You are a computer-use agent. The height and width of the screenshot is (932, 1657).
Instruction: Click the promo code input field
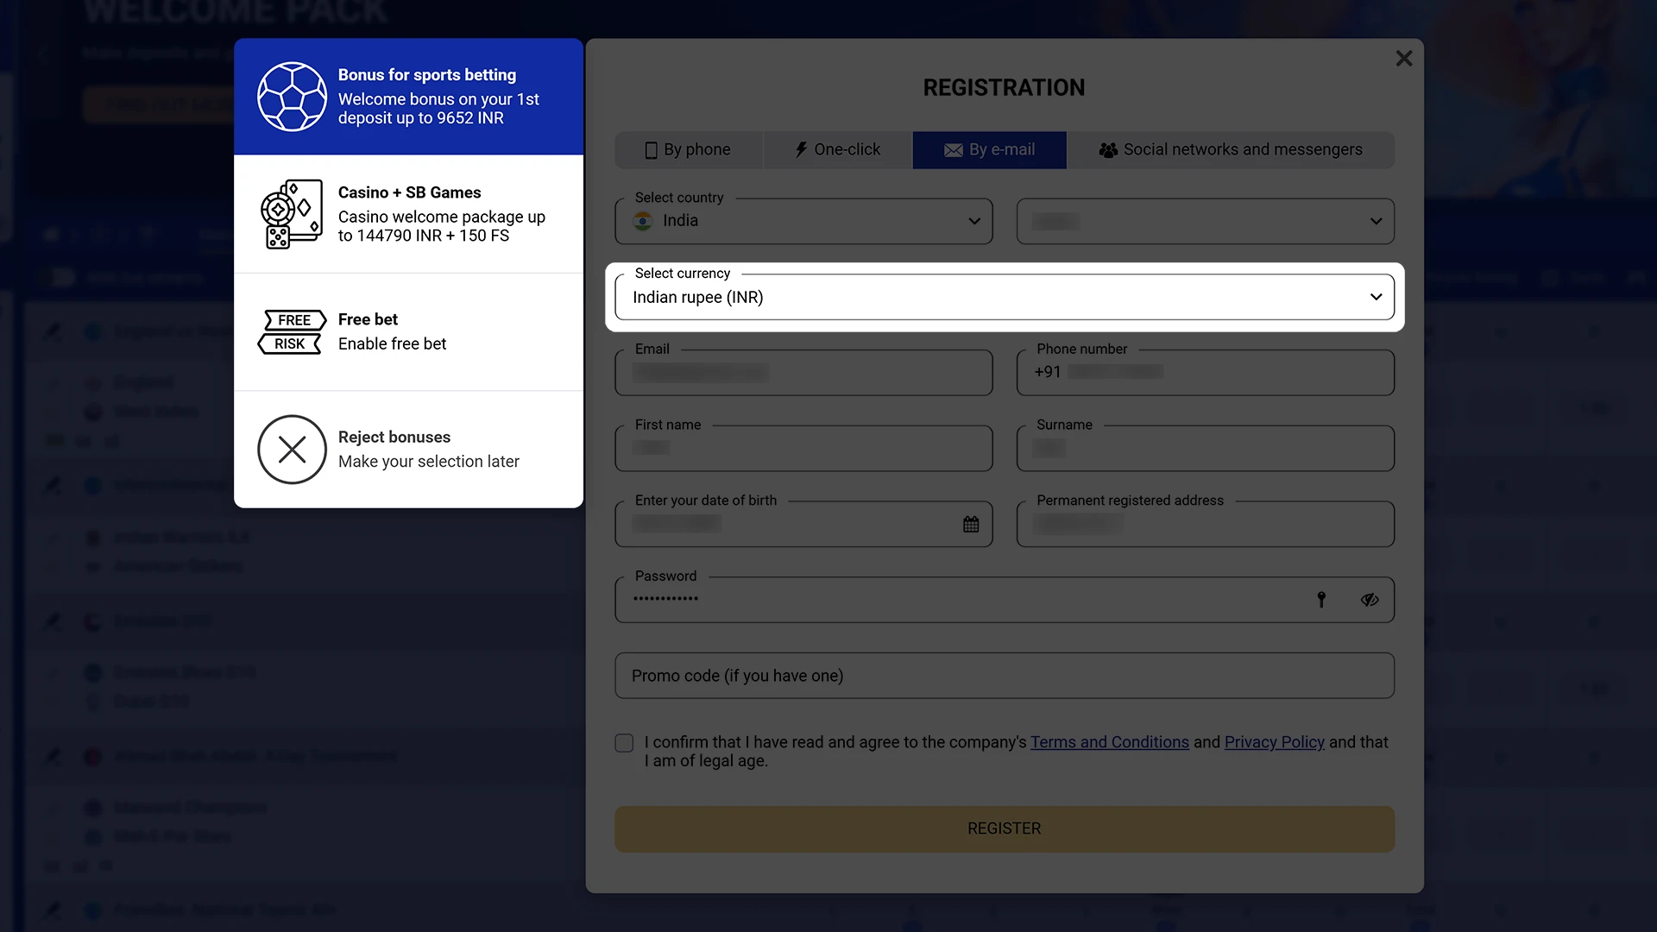pos(1004,676)
